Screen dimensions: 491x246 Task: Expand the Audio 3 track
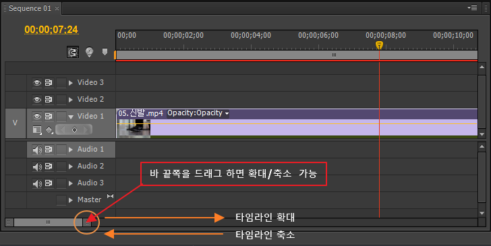pyautogui.click(x=71, y=184)
